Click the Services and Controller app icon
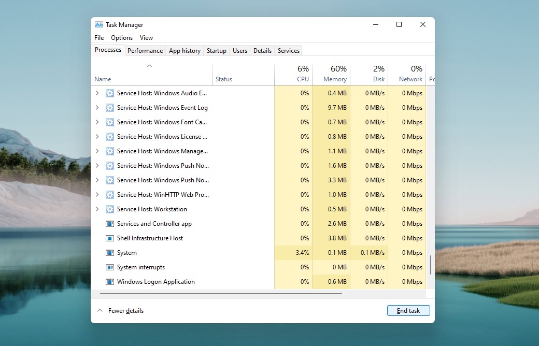The height and width of the screenshot is (346, 539). point(109,224)
